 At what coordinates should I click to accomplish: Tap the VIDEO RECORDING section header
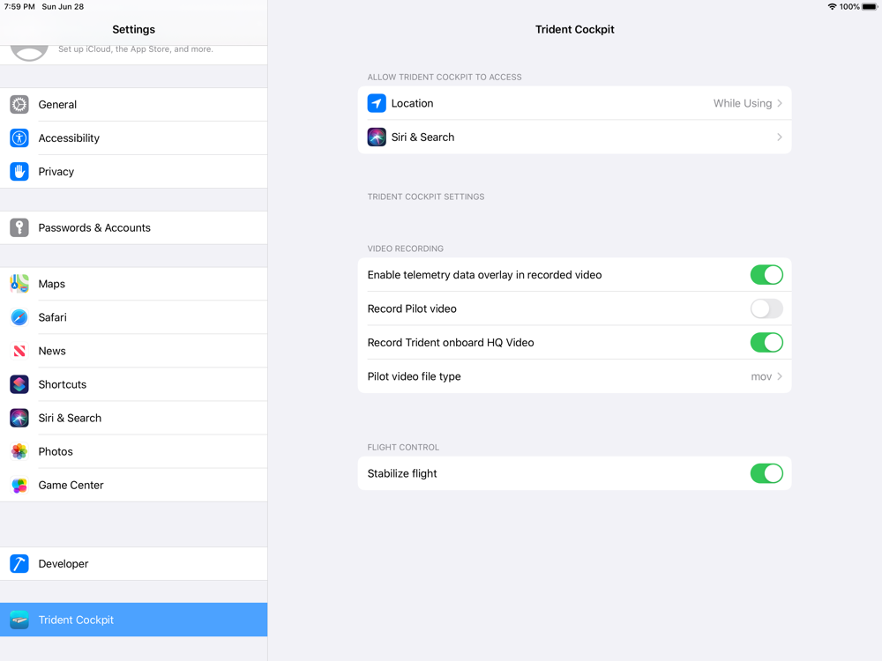(406, 249)
